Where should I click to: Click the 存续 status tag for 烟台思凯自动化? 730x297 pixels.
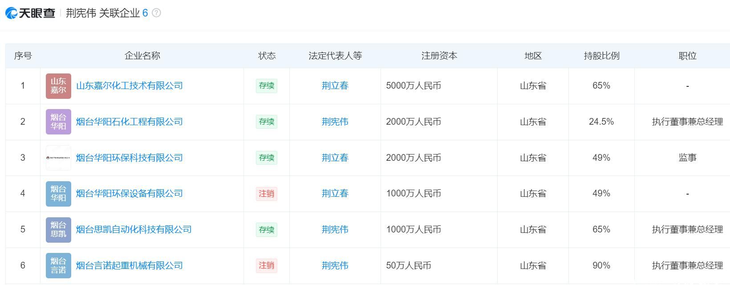[267, 230]
